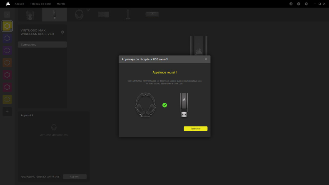Click the green checkmark in the pairing dialog
Image resolution: width=329 pixels, height=185 pixels.
[x=165, y=105]
